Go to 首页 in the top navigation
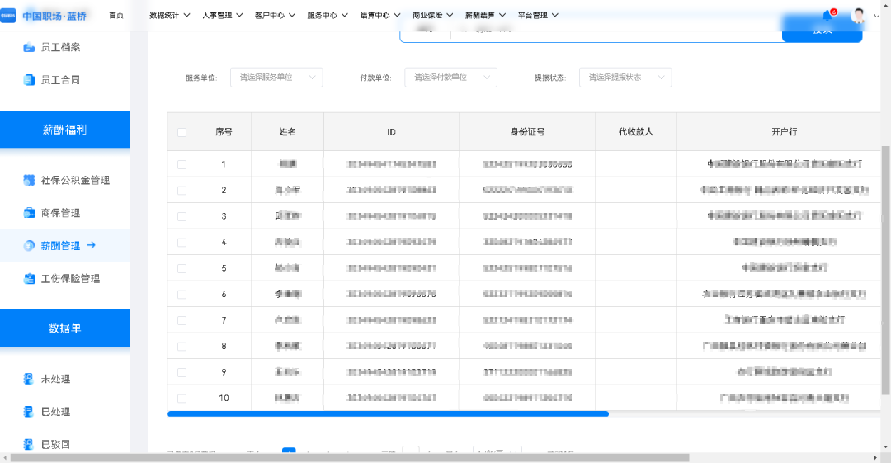Viewport: 891px width, 463px height. (116, 16)
